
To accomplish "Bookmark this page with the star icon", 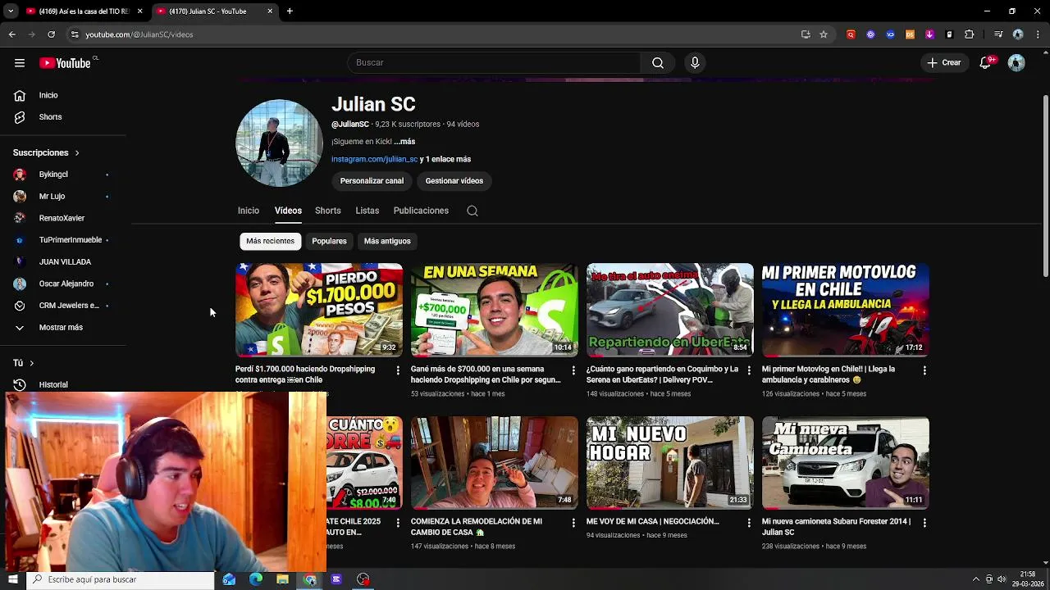I will click(824, 34).
